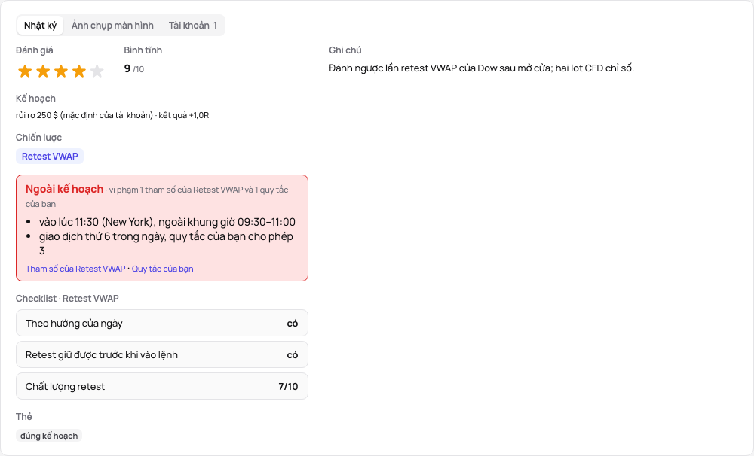Click the violation giao dịch thứ 6 trong ngày
The image size is (754, 456).
point(166,243)
